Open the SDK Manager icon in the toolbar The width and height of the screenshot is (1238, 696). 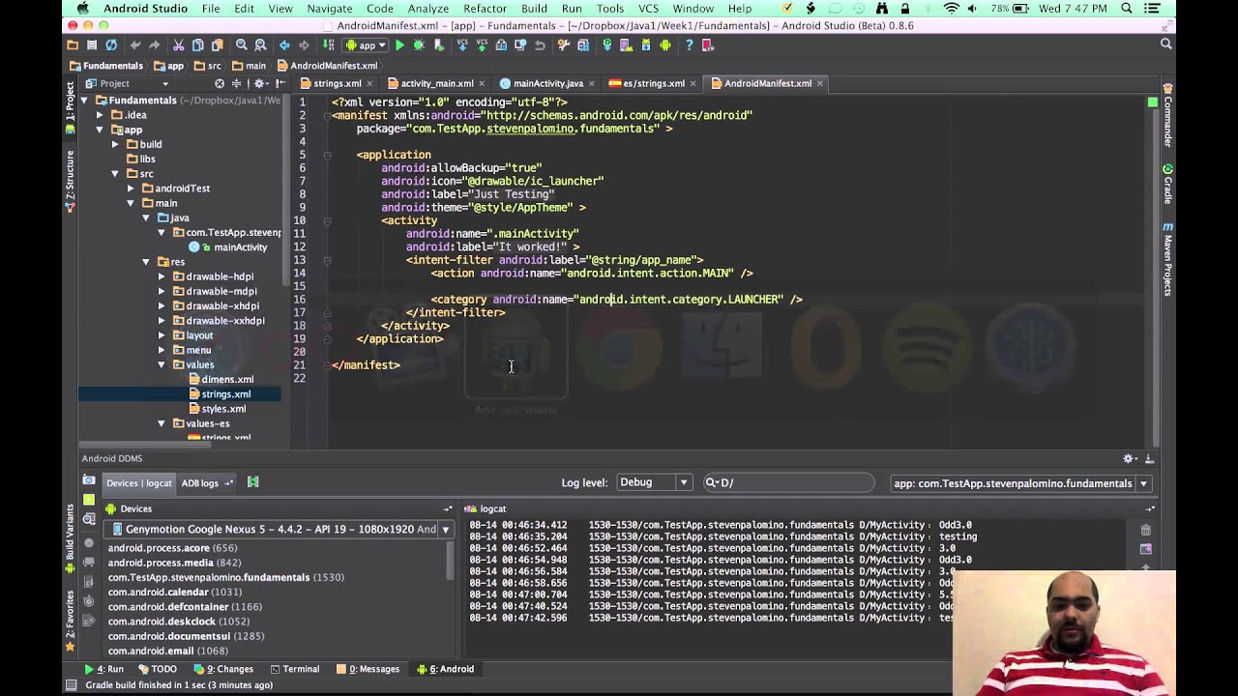[646, 45]
